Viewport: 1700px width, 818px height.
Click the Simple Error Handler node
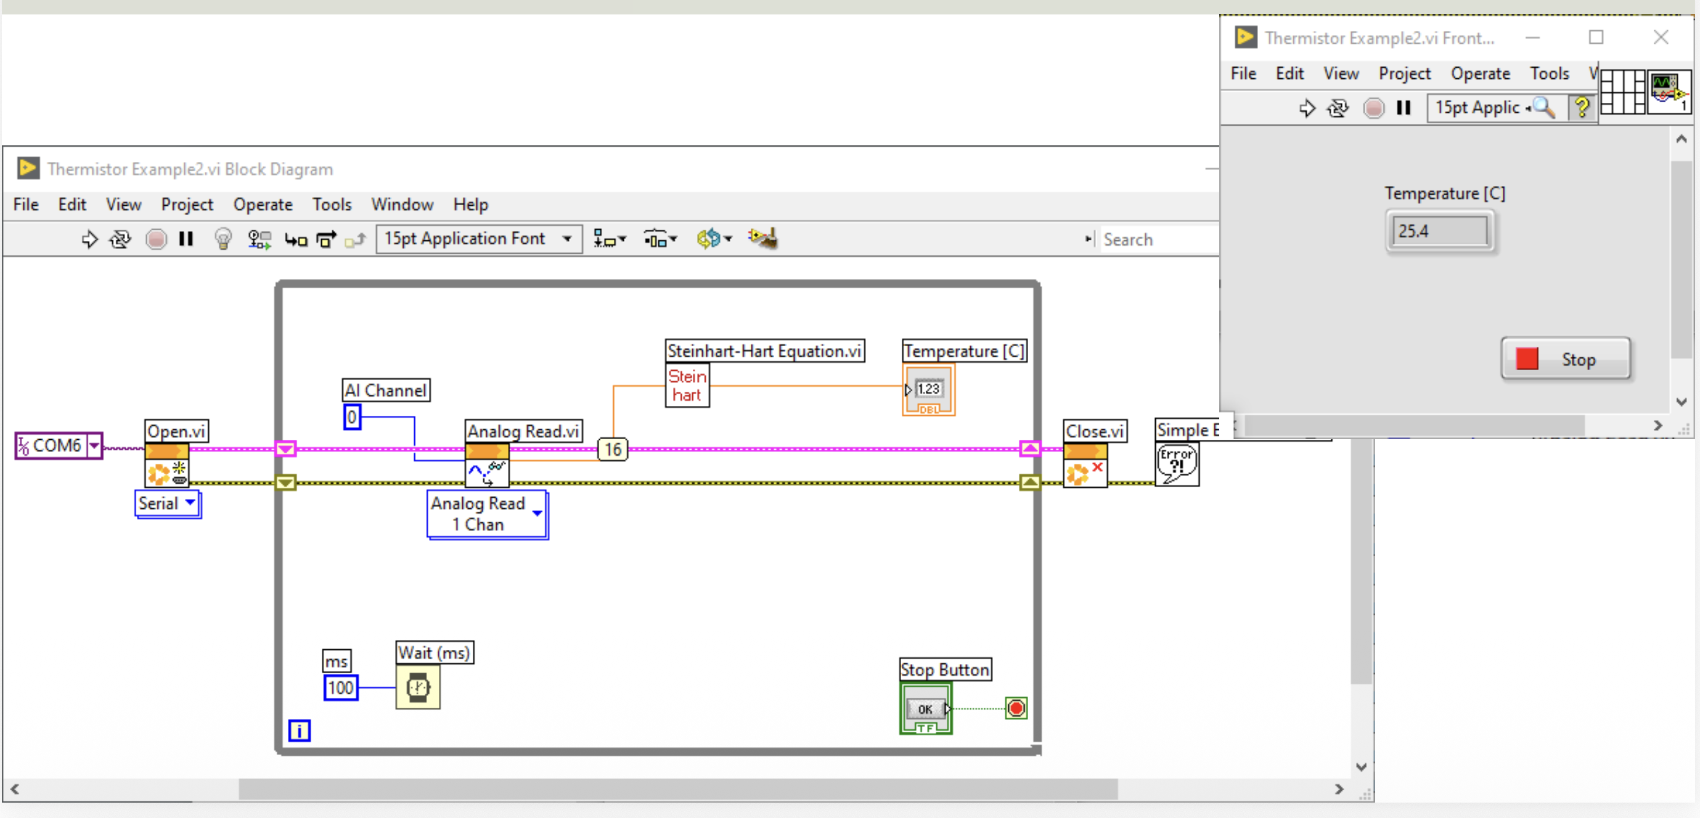(1177, 464)
